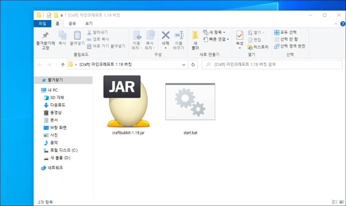The height and width of the screenshot is (206, 346).
Task: Click the 열기 open command
Action: (256, 33)
